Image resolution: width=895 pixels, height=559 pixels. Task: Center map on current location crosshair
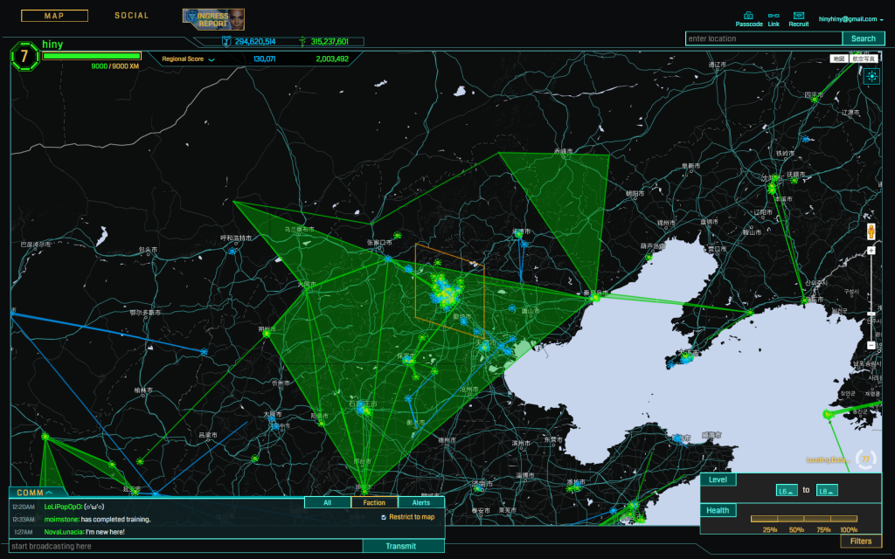[871, 77]
